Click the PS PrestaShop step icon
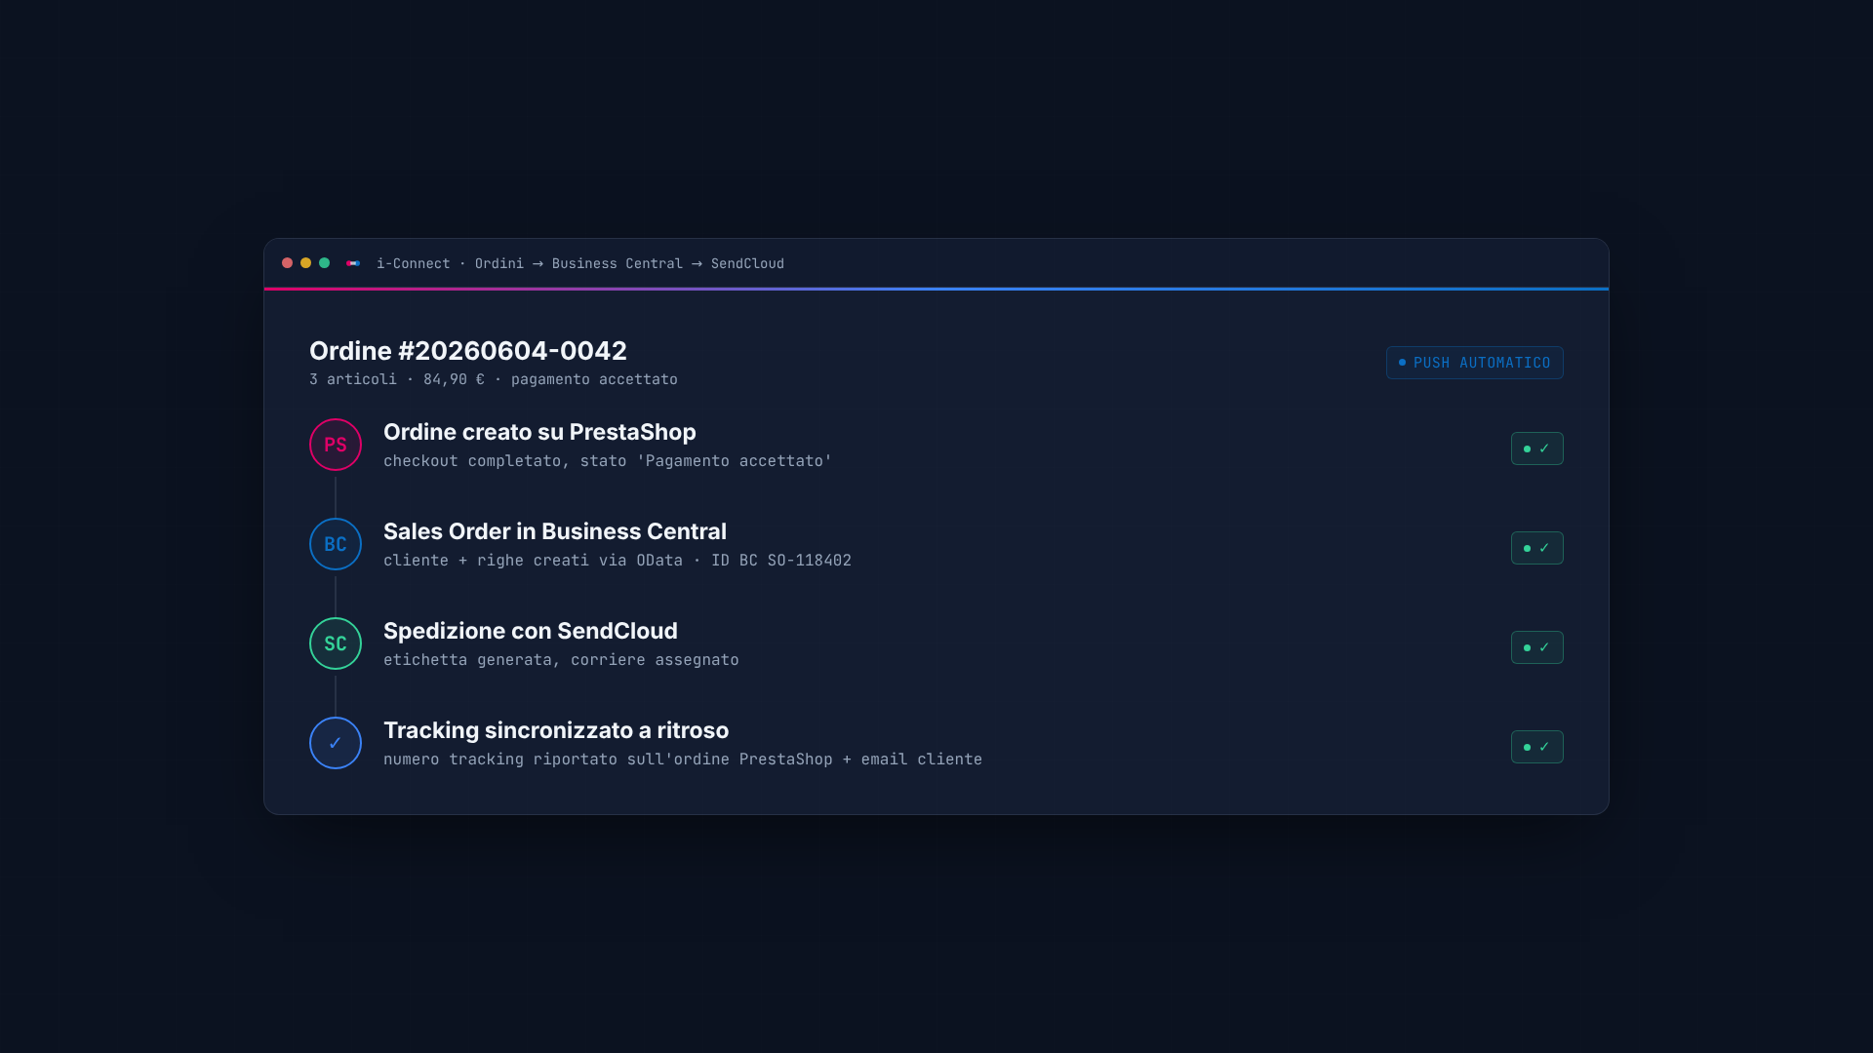The image size is (1873, 1053). (336, 445)
